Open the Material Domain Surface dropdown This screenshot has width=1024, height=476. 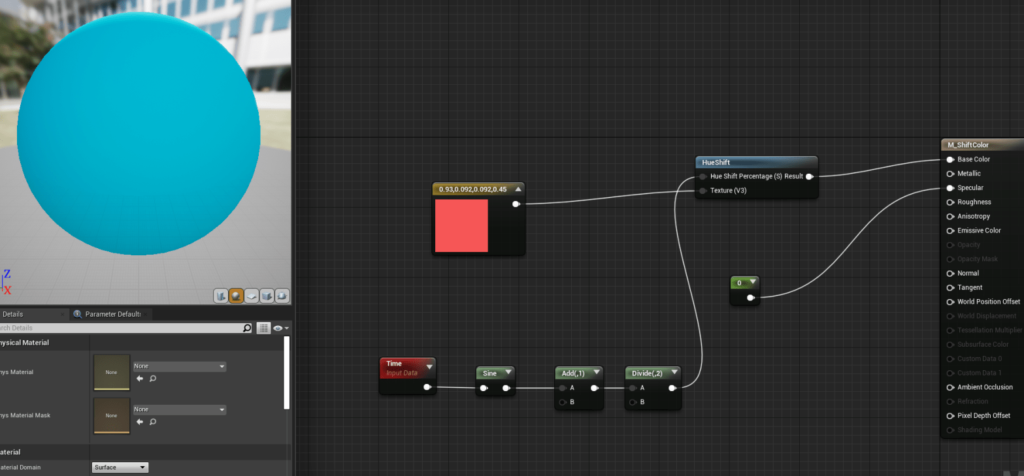120,468
